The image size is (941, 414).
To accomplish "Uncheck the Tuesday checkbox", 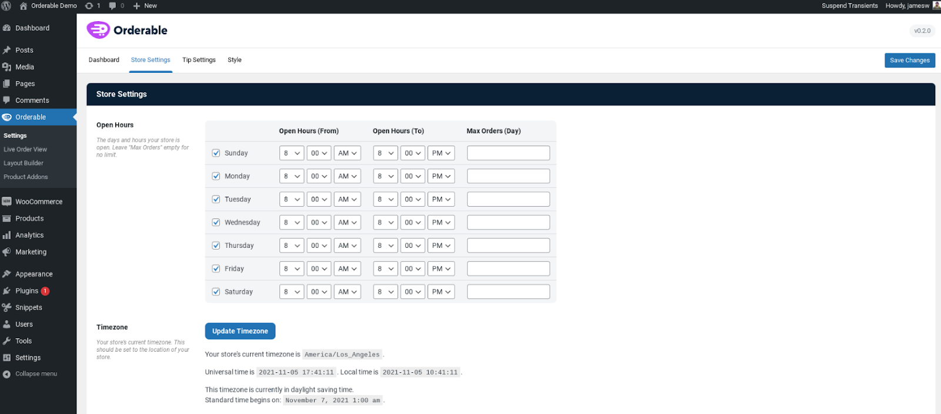I will click(216, 200).
